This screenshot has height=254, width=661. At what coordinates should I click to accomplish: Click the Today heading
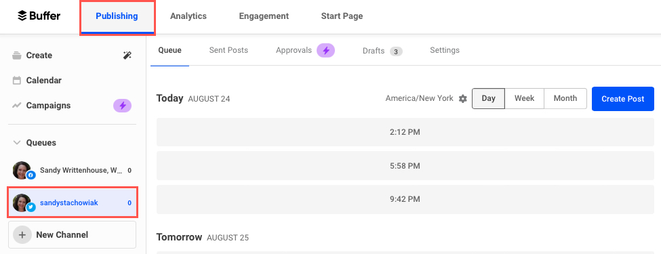[170, 99]
